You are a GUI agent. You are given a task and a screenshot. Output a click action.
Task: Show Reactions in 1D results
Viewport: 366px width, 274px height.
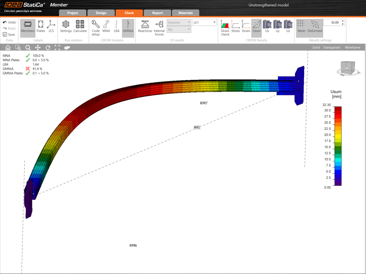(x=145, y=27)
